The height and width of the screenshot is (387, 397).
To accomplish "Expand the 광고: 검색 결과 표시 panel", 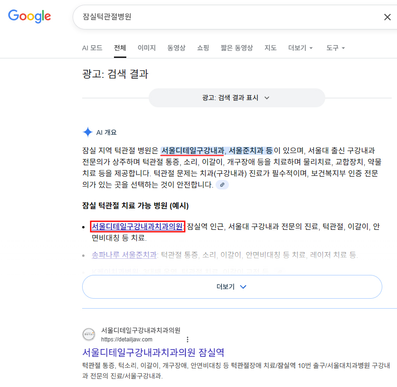I will (236, 97).
